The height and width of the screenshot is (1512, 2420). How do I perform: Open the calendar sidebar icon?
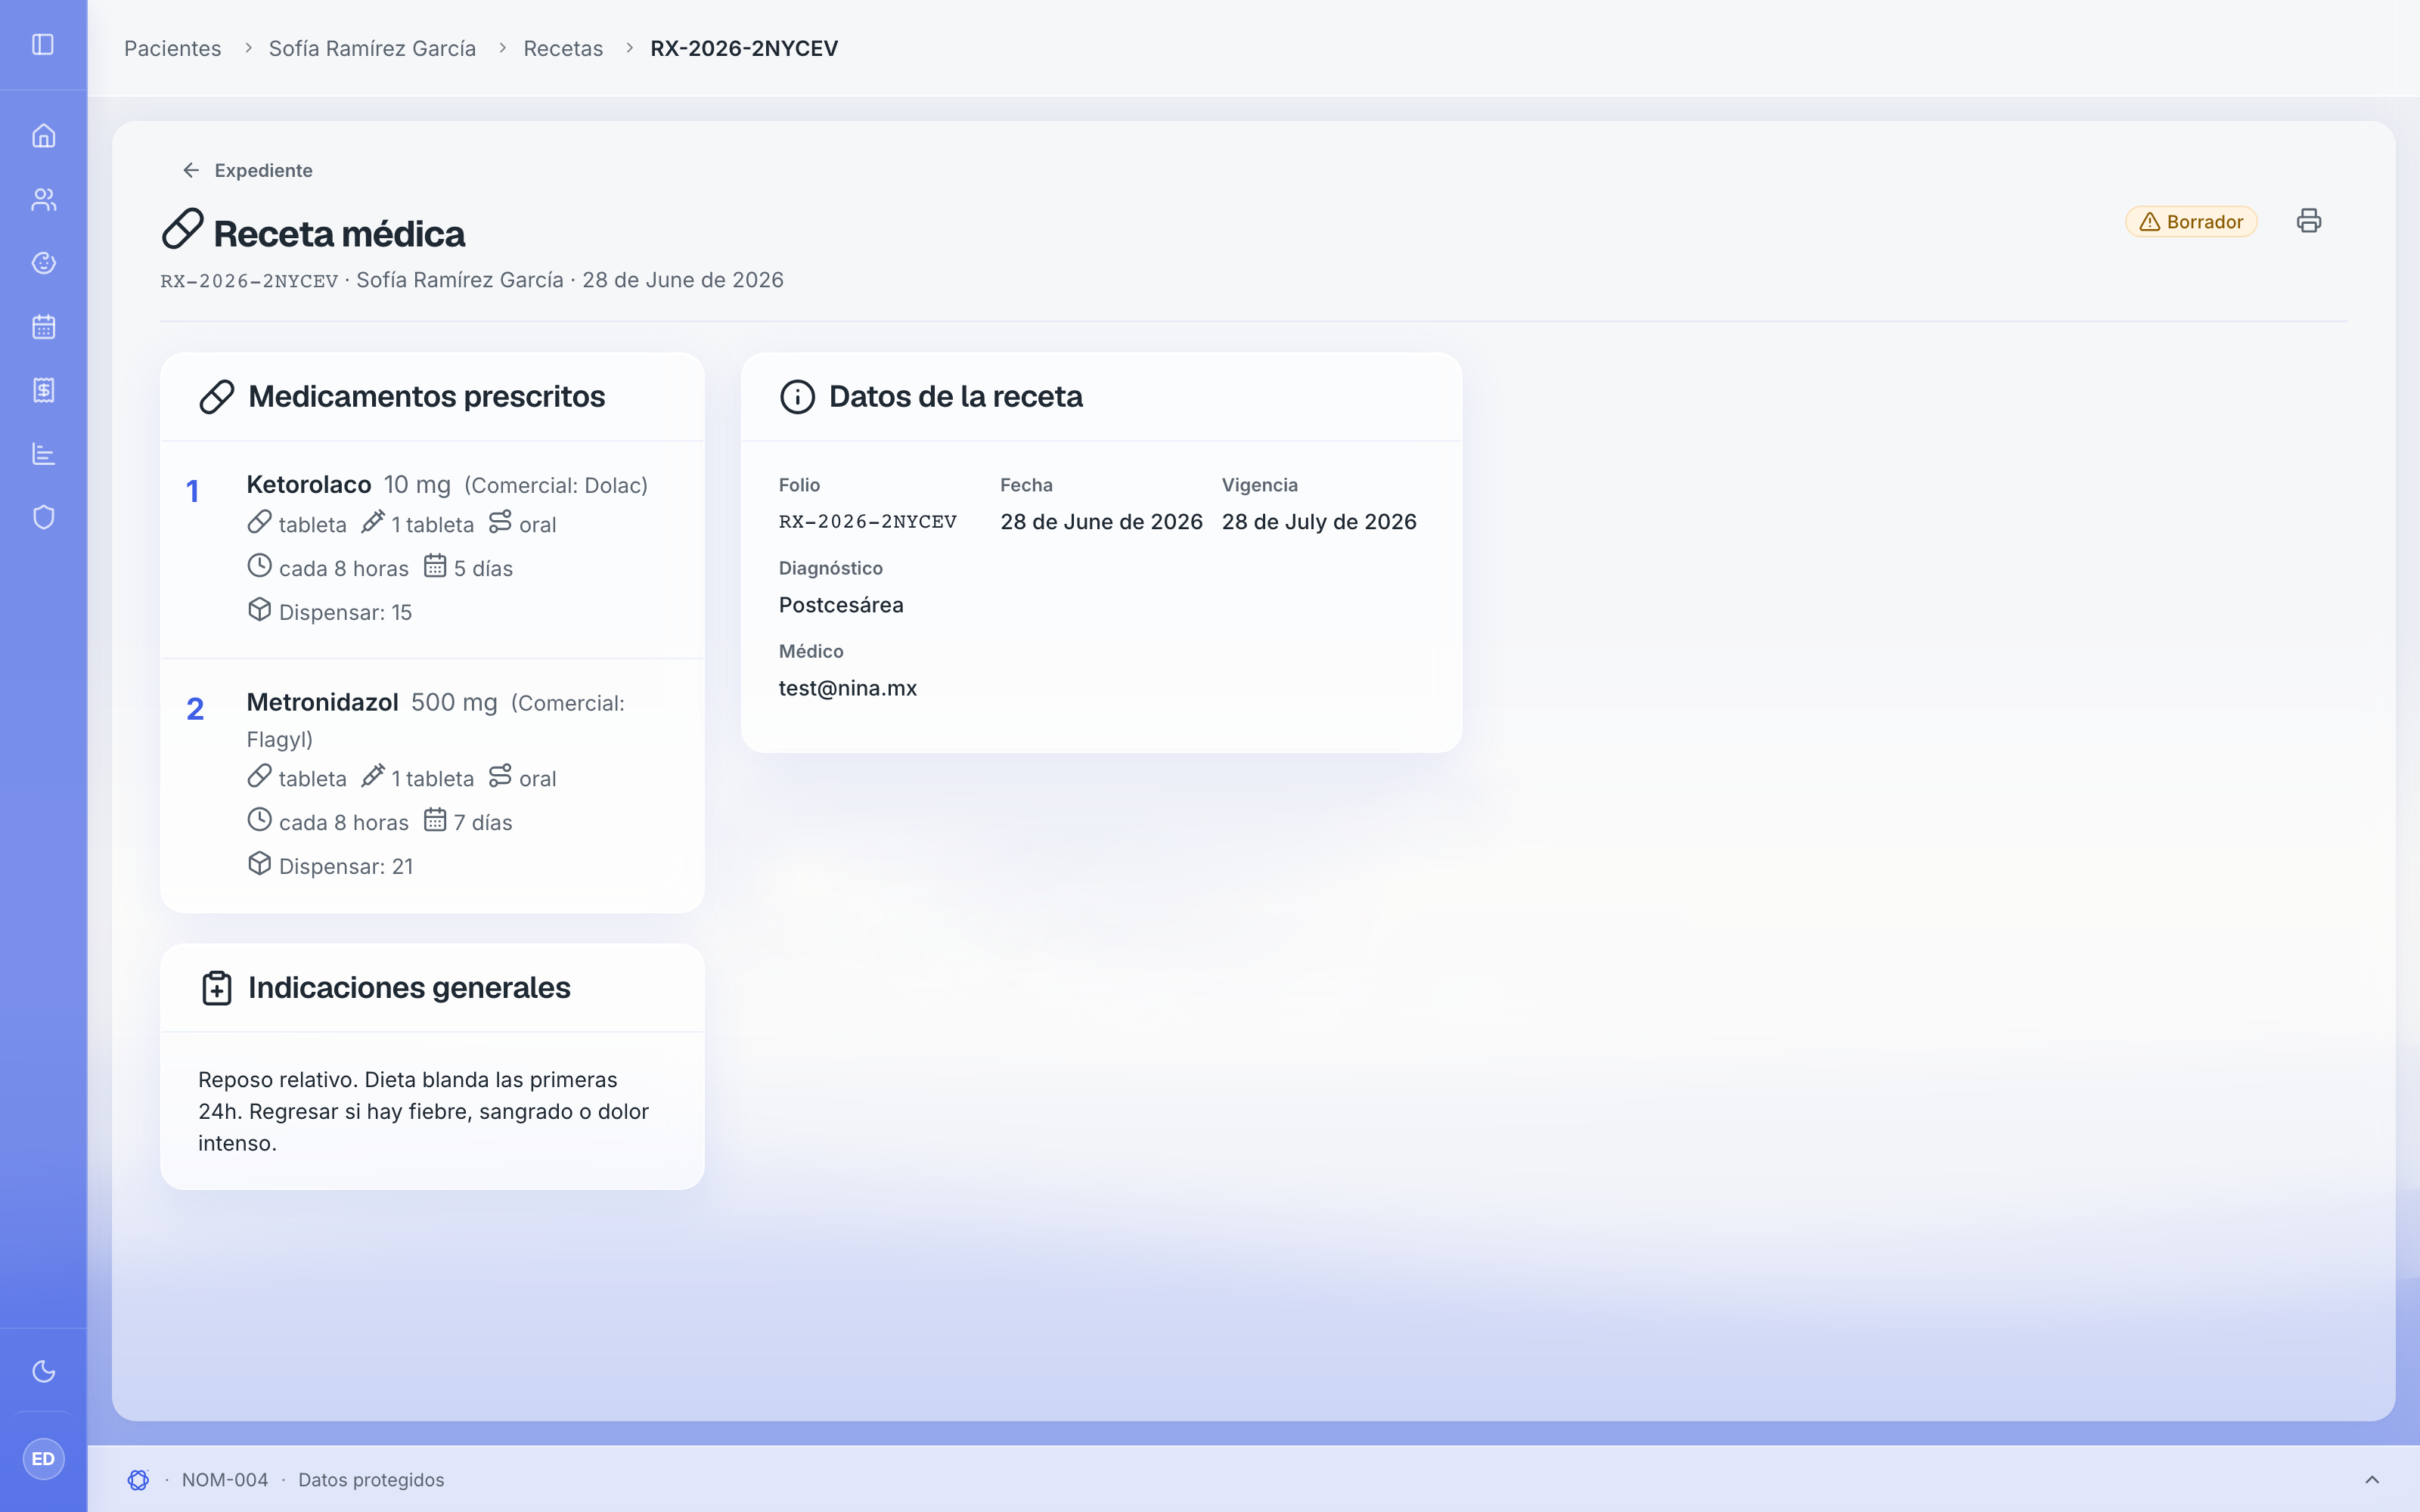coord(43,327)
